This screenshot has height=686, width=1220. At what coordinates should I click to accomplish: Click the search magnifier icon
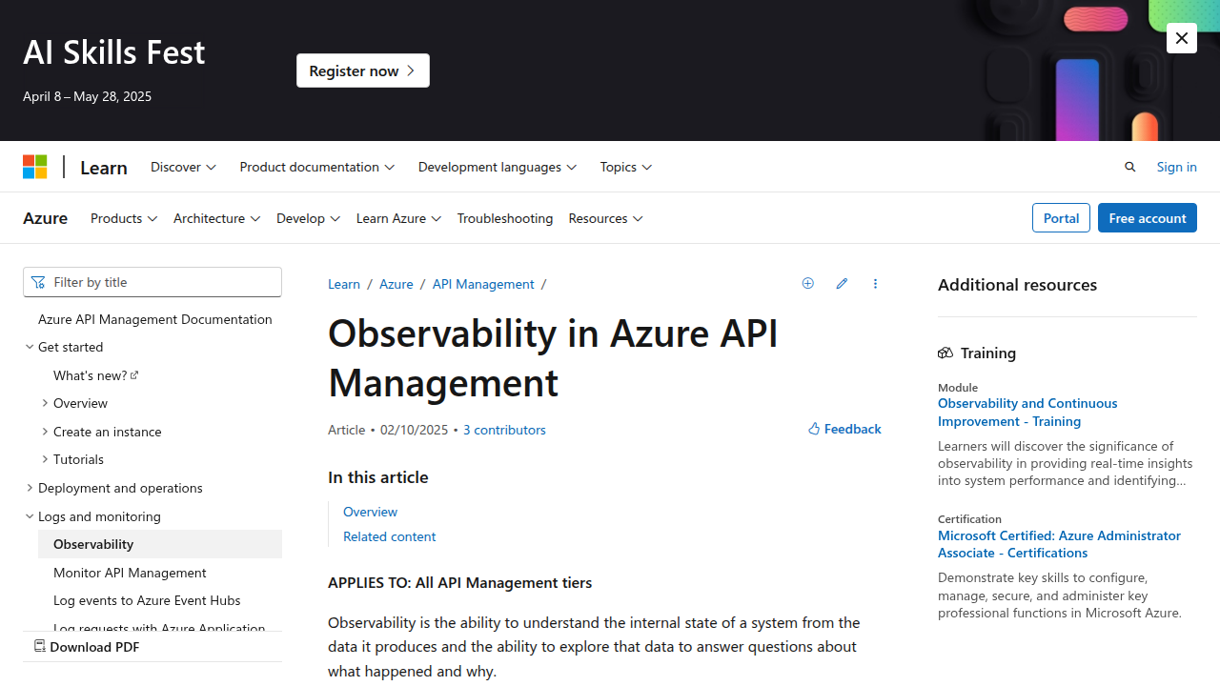pos(1130,167)
